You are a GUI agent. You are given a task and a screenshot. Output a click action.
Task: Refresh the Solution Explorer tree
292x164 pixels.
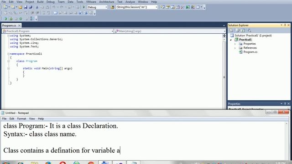point(243,31)
